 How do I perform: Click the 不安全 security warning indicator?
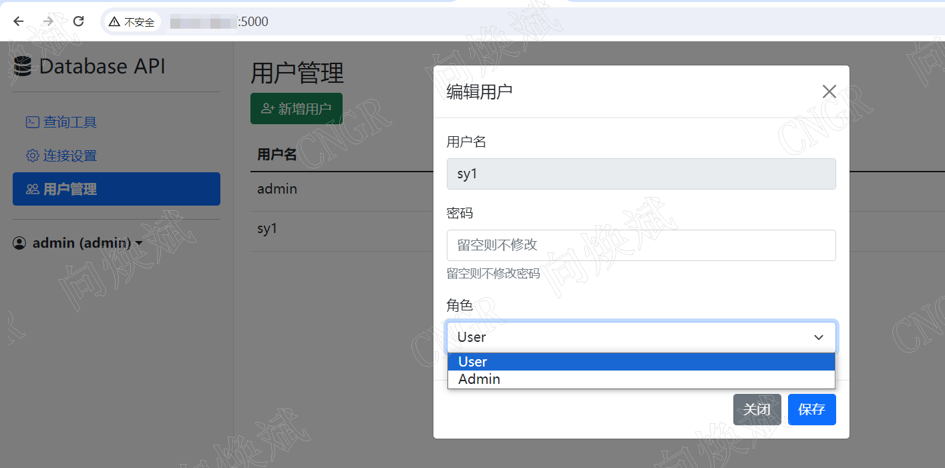(131, 21)
